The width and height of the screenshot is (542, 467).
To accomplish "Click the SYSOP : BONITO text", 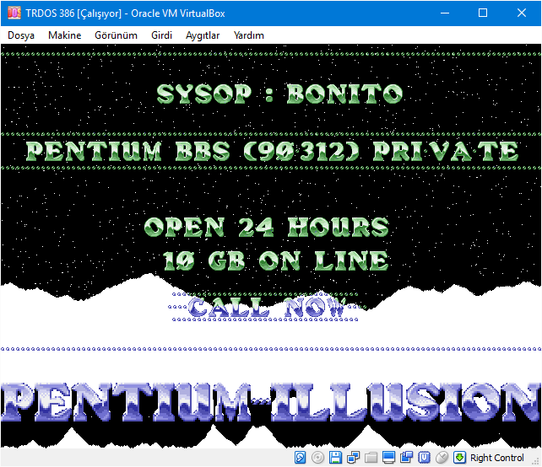I will (x=279, y=94).
